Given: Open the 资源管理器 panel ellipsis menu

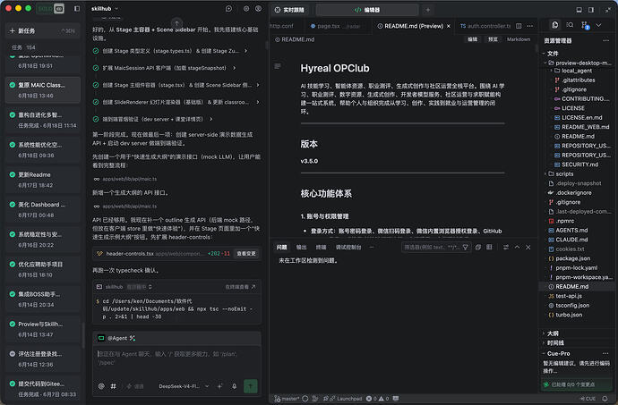Looking at the screenshot, I should [x=605, y=40].
